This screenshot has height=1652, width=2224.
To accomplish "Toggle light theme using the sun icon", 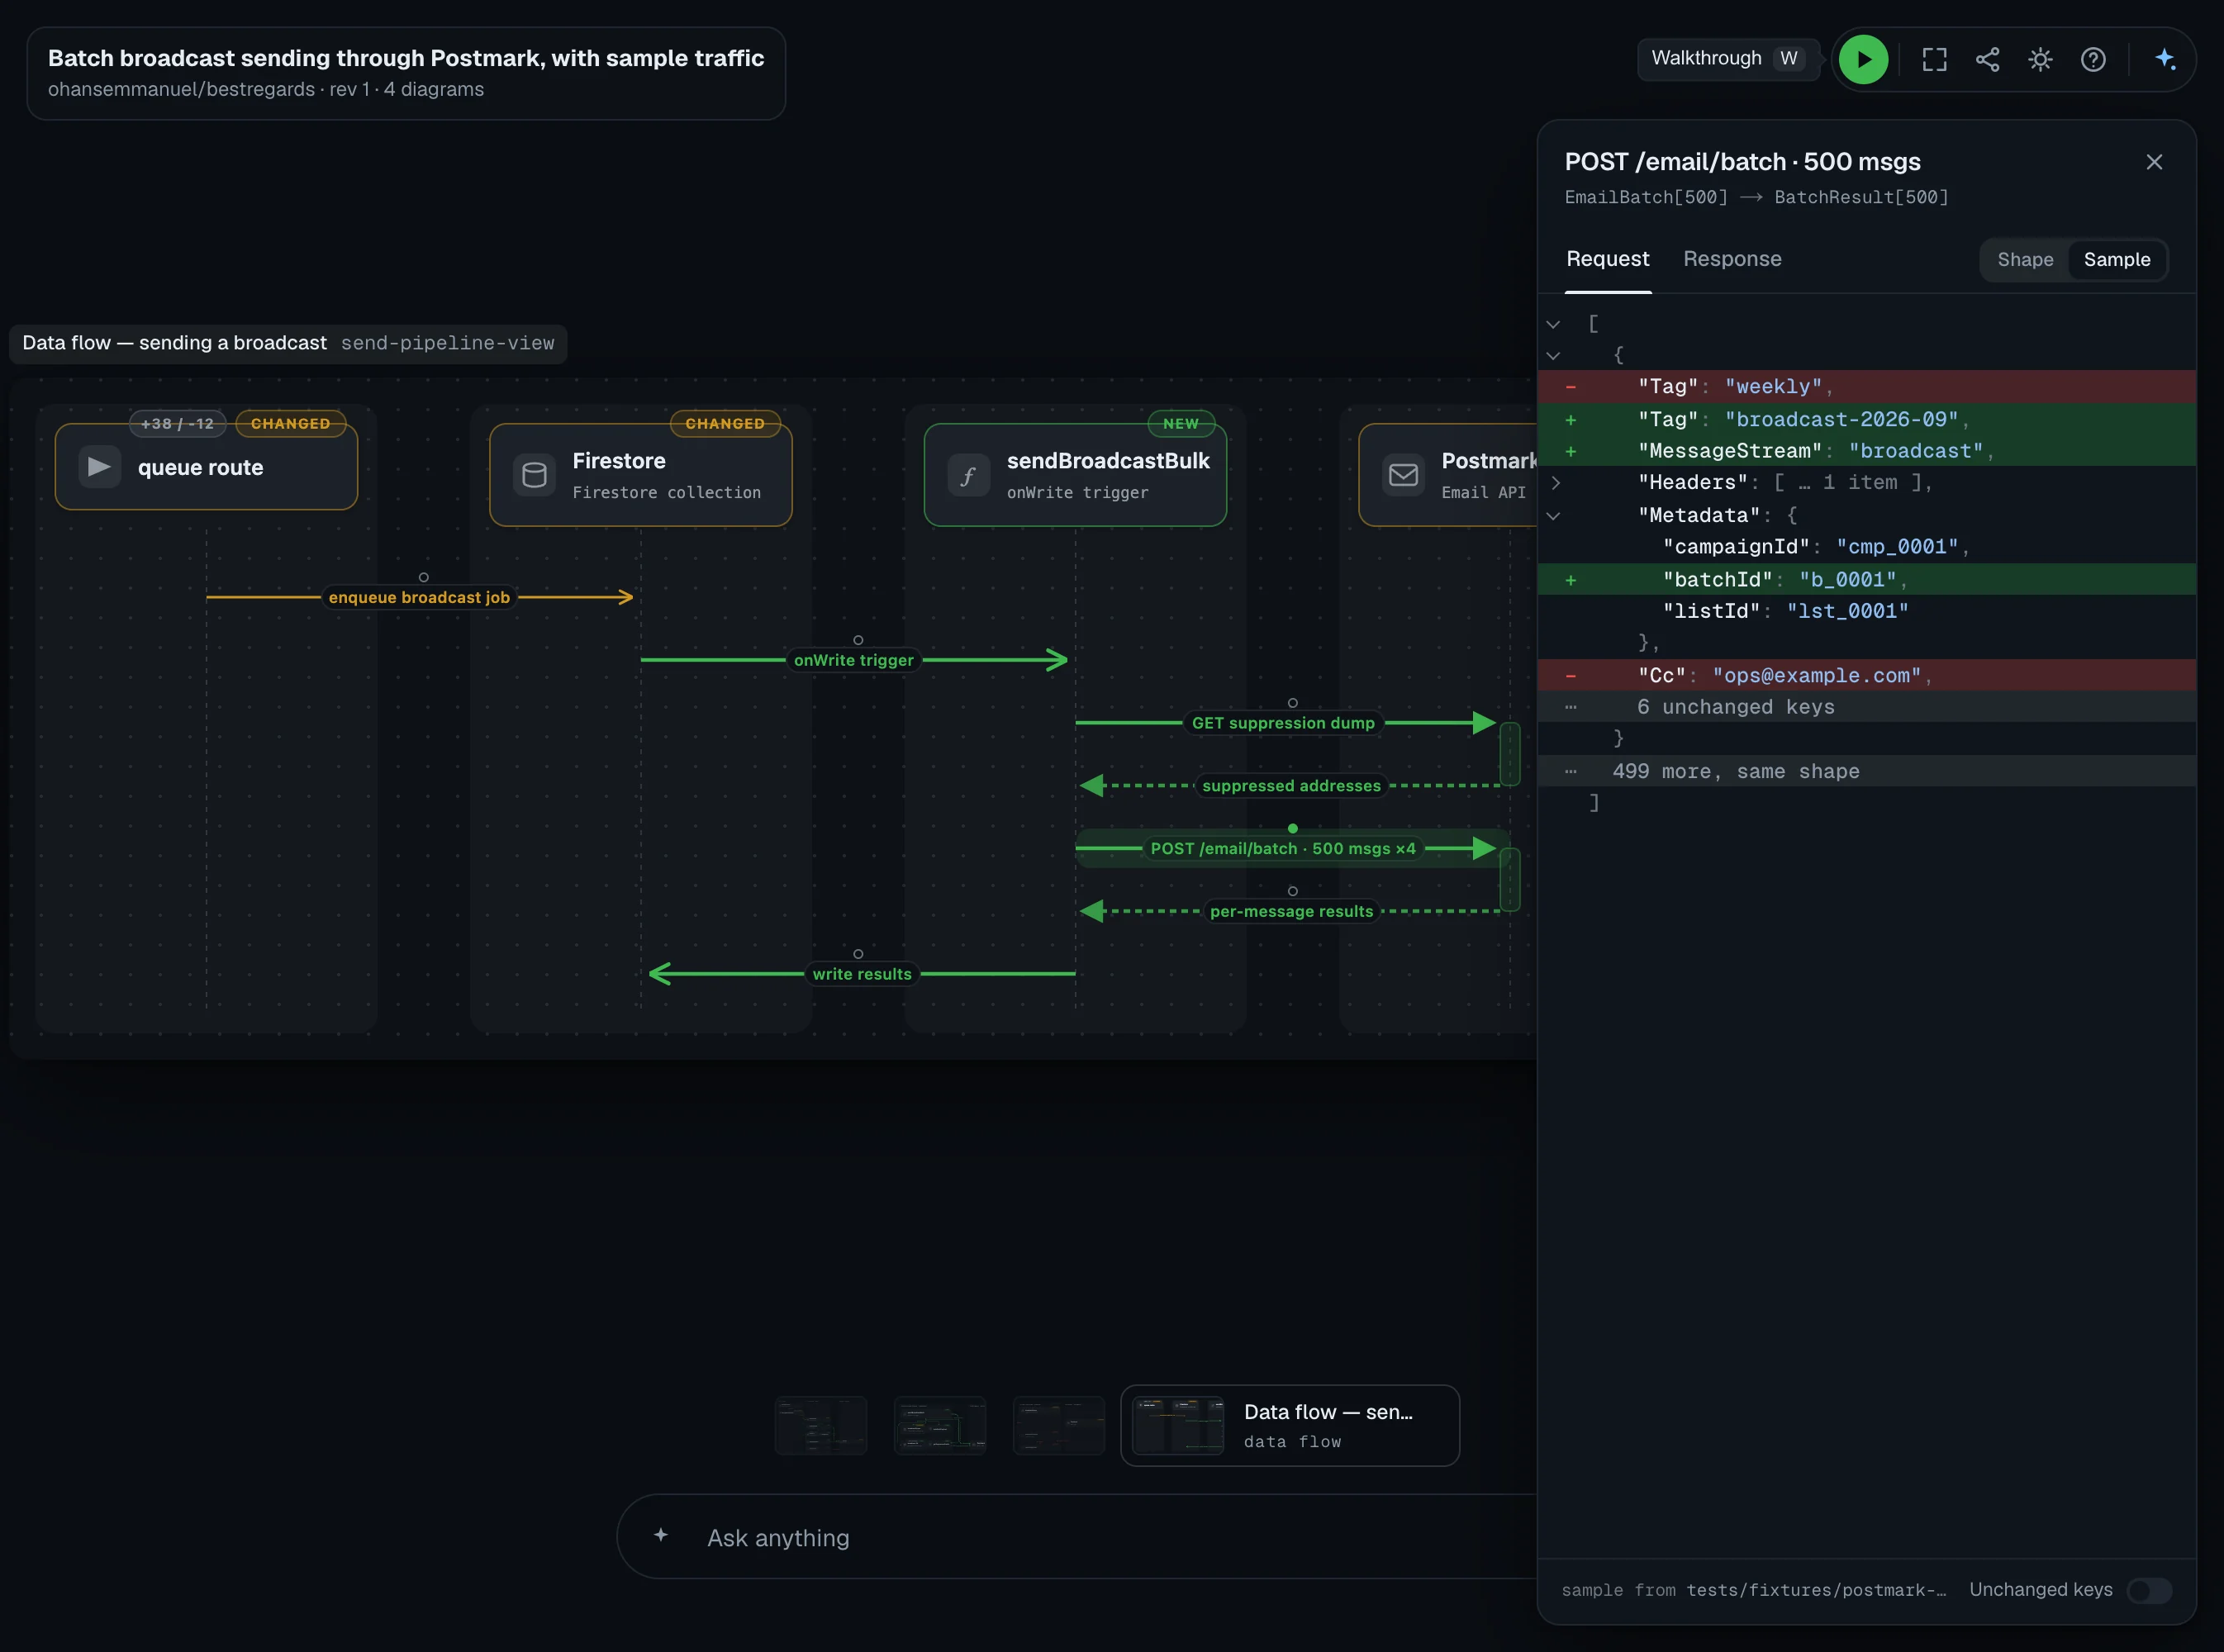I will pyautogui.click(x=2040, y=59).
